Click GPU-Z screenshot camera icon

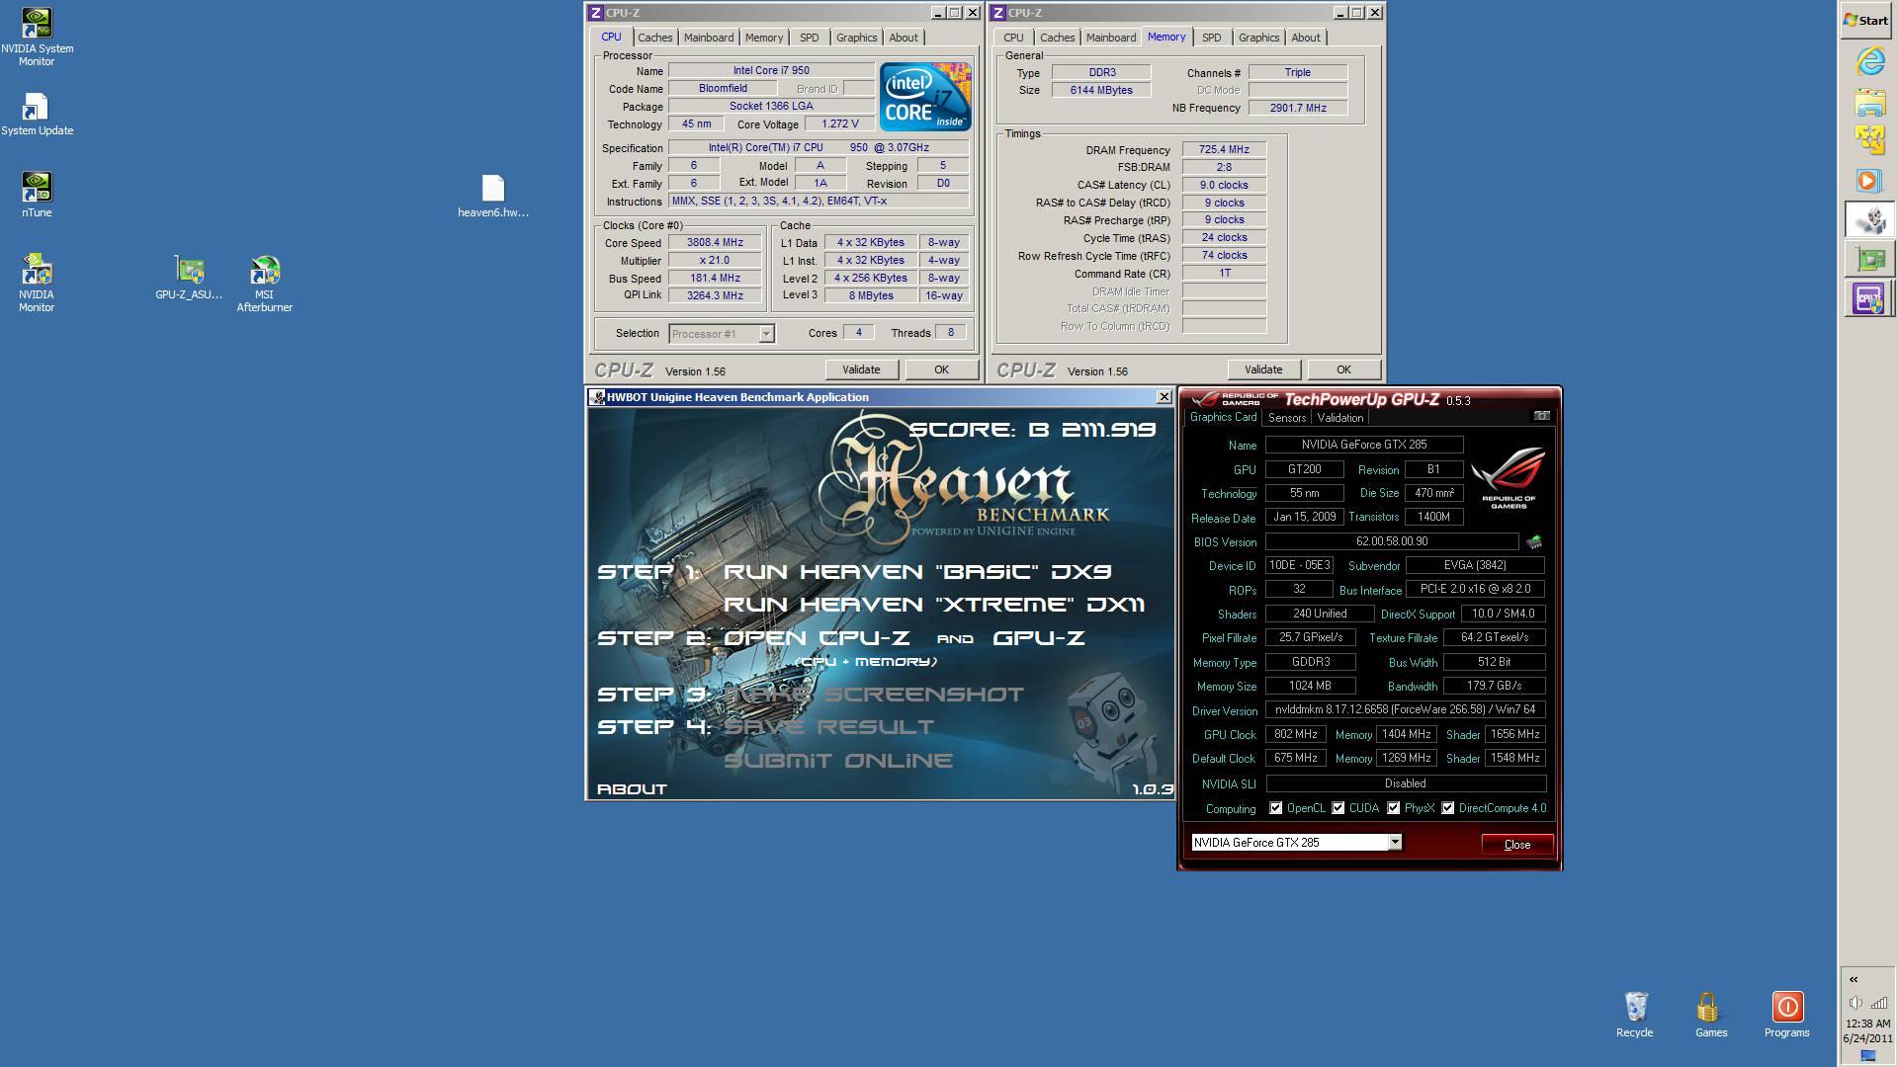(1541, 416)
